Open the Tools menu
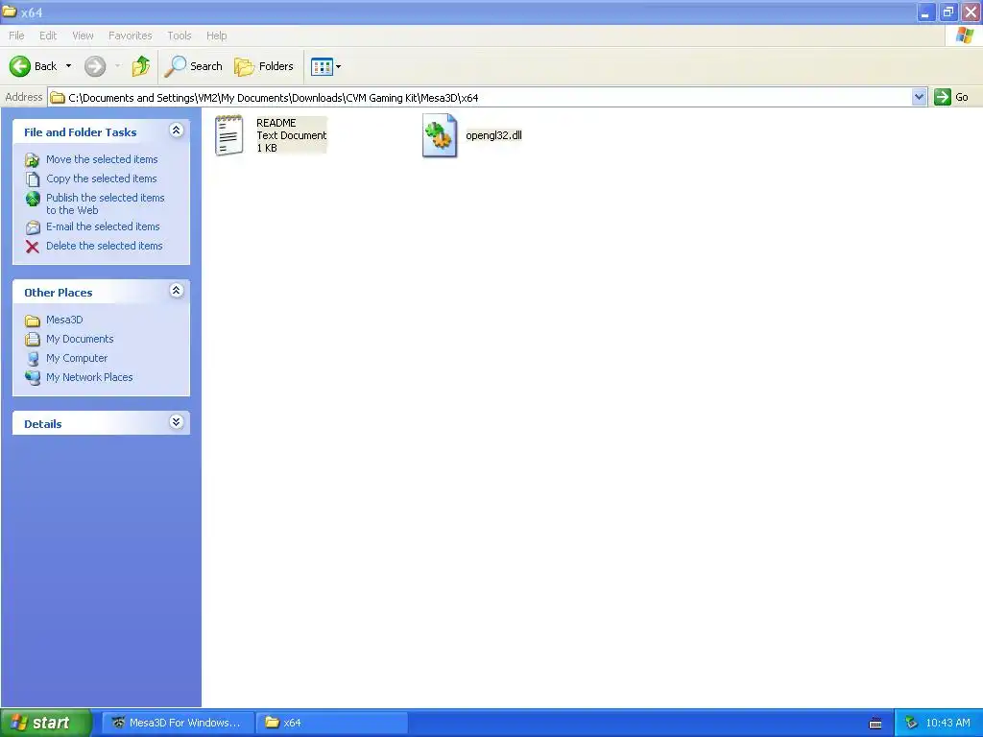This screenshot has width=983, height=737. pyautogui.click(x=180, y=36)
